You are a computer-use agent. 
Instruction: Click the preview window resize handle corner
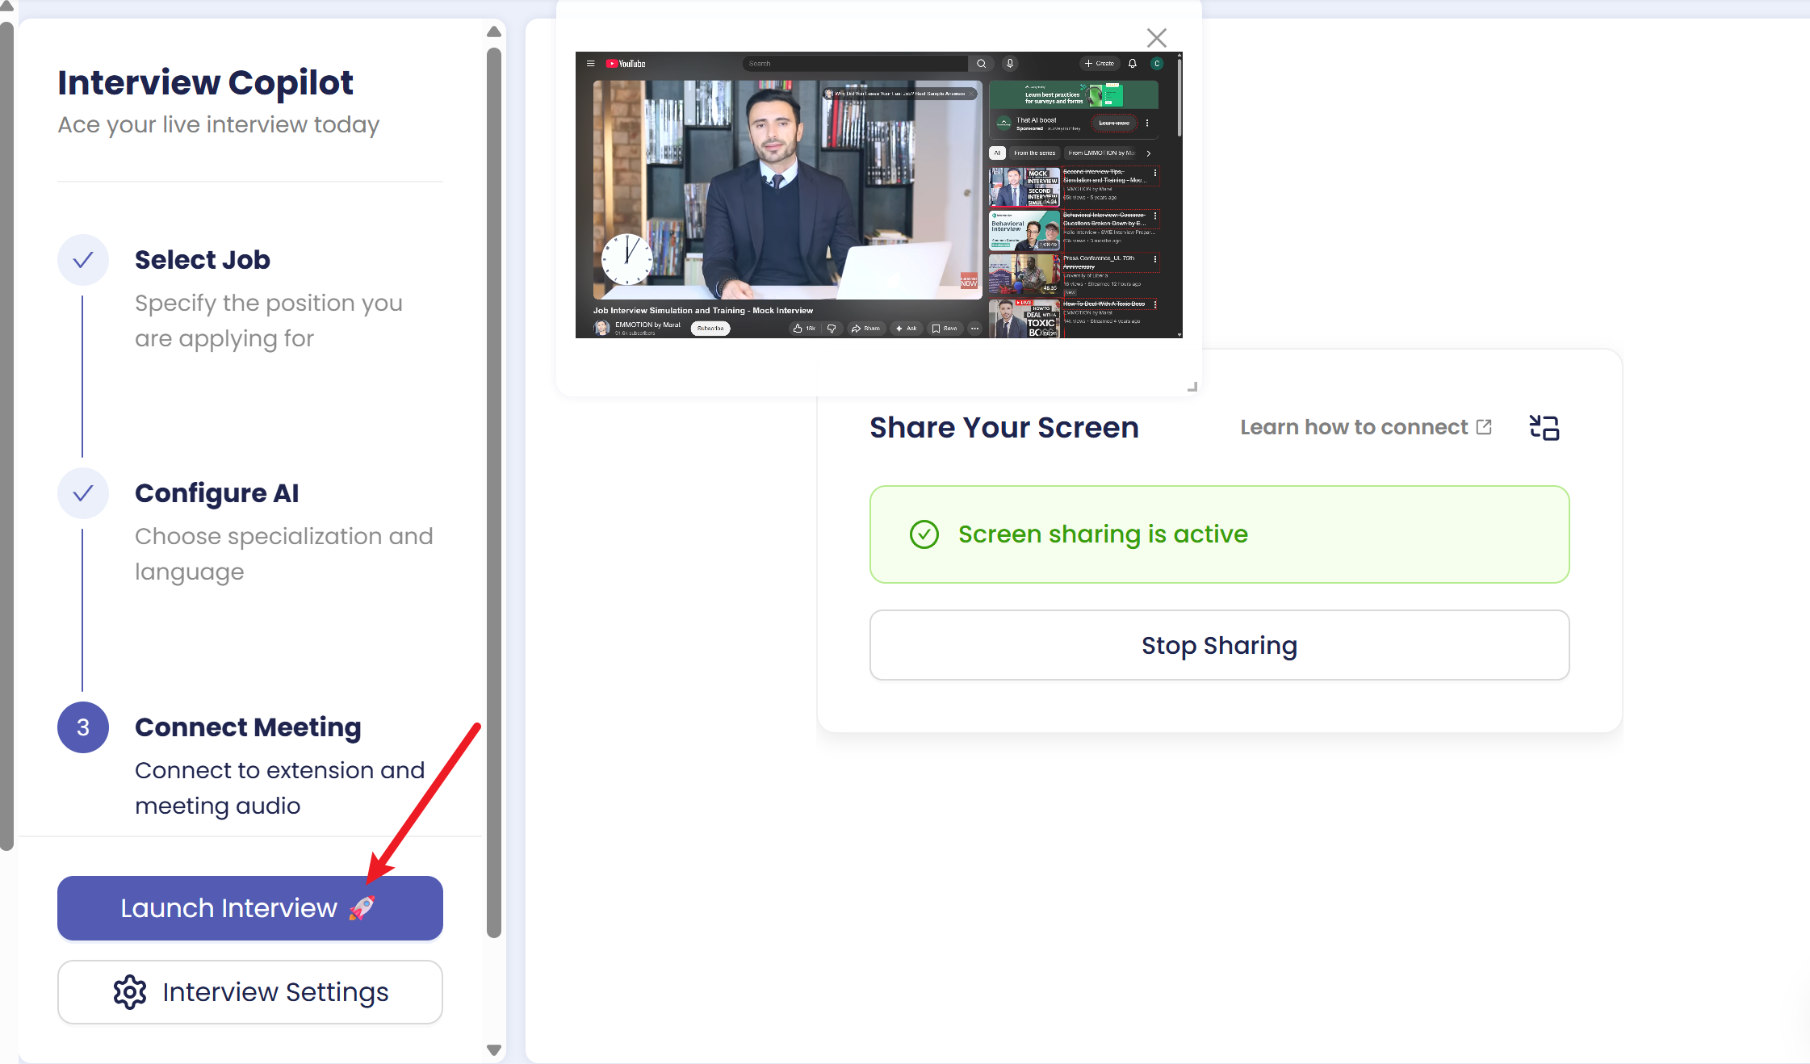(x=1192, y=387)
